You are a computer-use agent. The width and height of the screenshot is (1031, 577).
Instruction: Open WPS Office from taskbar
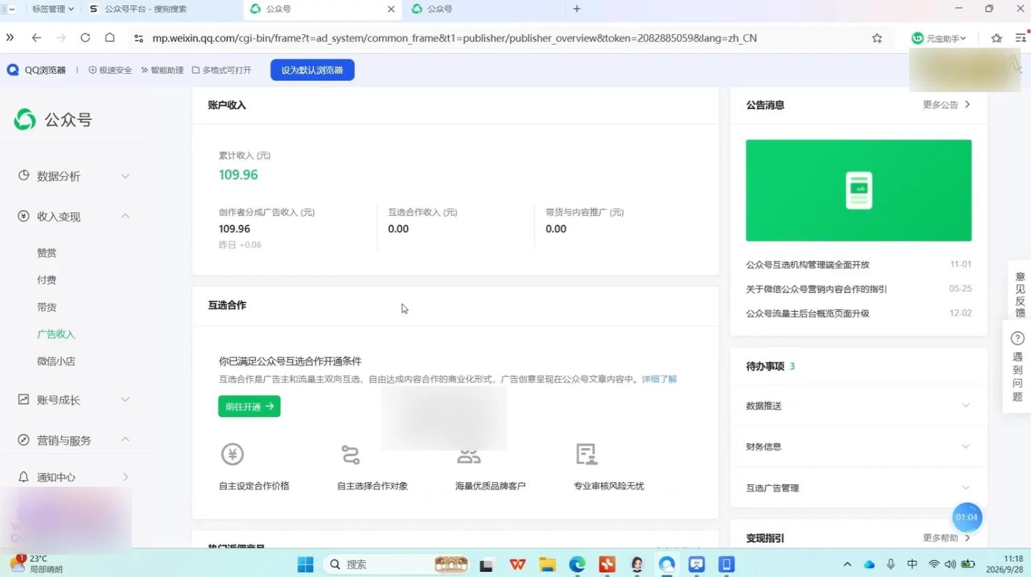click(x=517, y=564)
